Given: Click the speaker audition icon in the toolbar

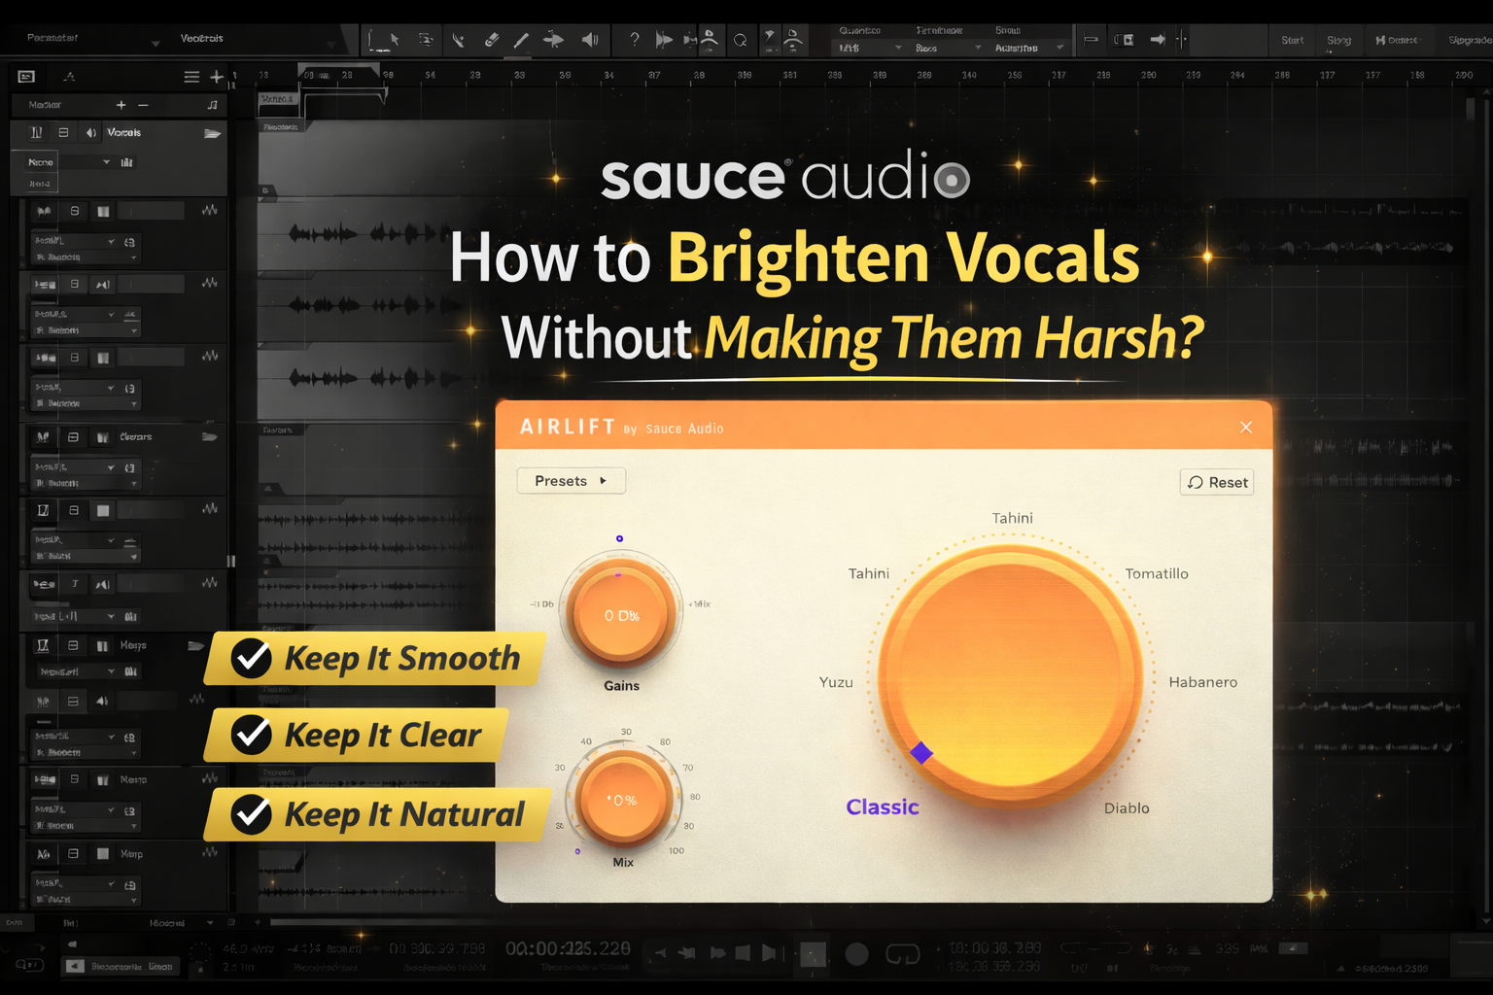Looking at the screenshot, I should point(590,40).
